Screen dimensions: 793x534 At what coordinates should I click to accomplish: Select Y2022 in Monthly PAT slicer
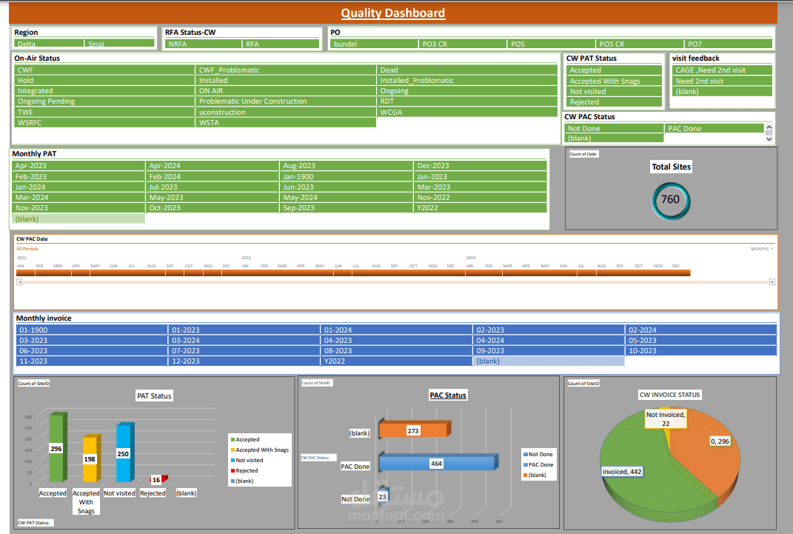[481, 208]
